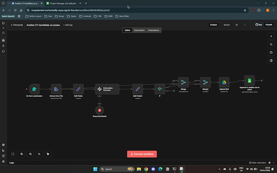Zoom in on the canvas

point(21,154)
